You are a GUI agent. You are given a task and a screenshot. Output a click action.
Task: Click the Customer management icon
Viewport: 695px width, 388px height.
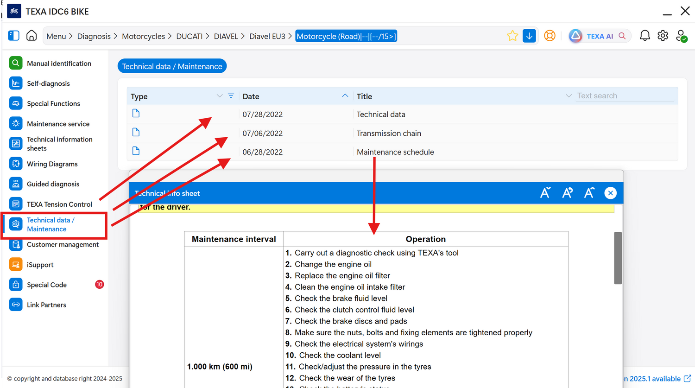coord(16,244)
